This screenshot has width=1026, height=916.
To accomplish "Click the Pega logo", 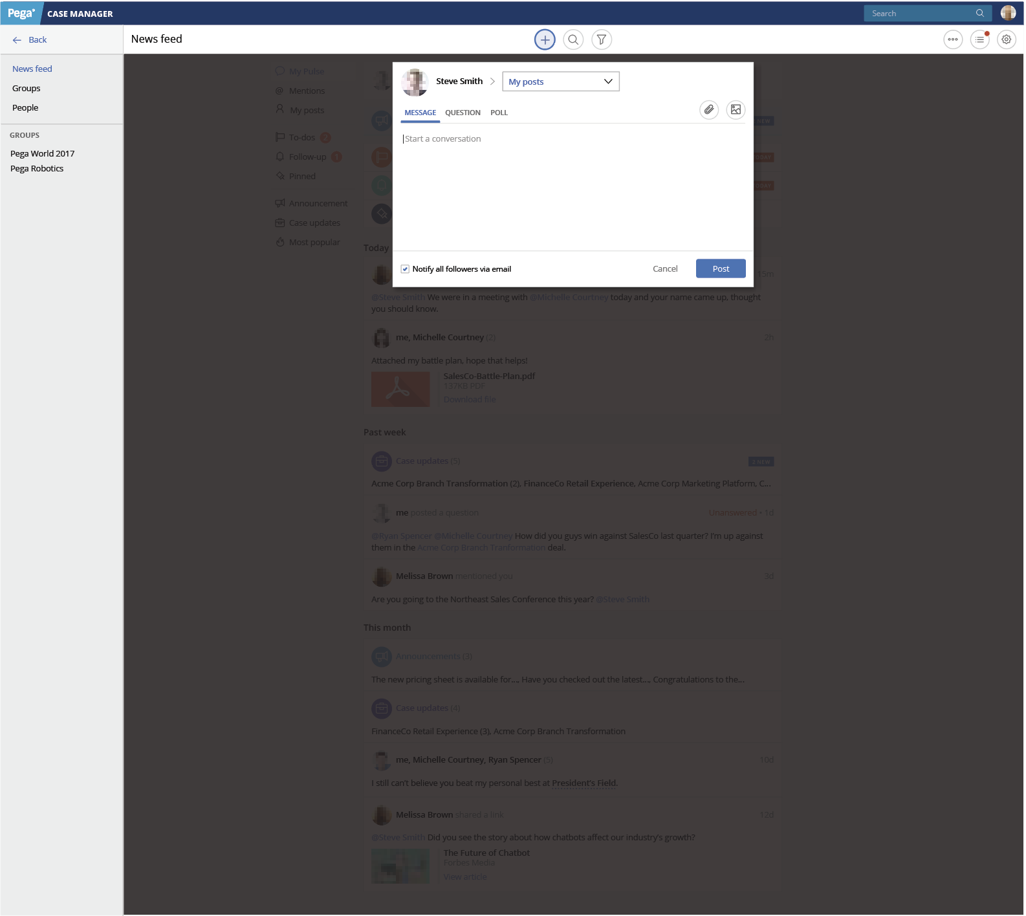I will click(21, 14).
